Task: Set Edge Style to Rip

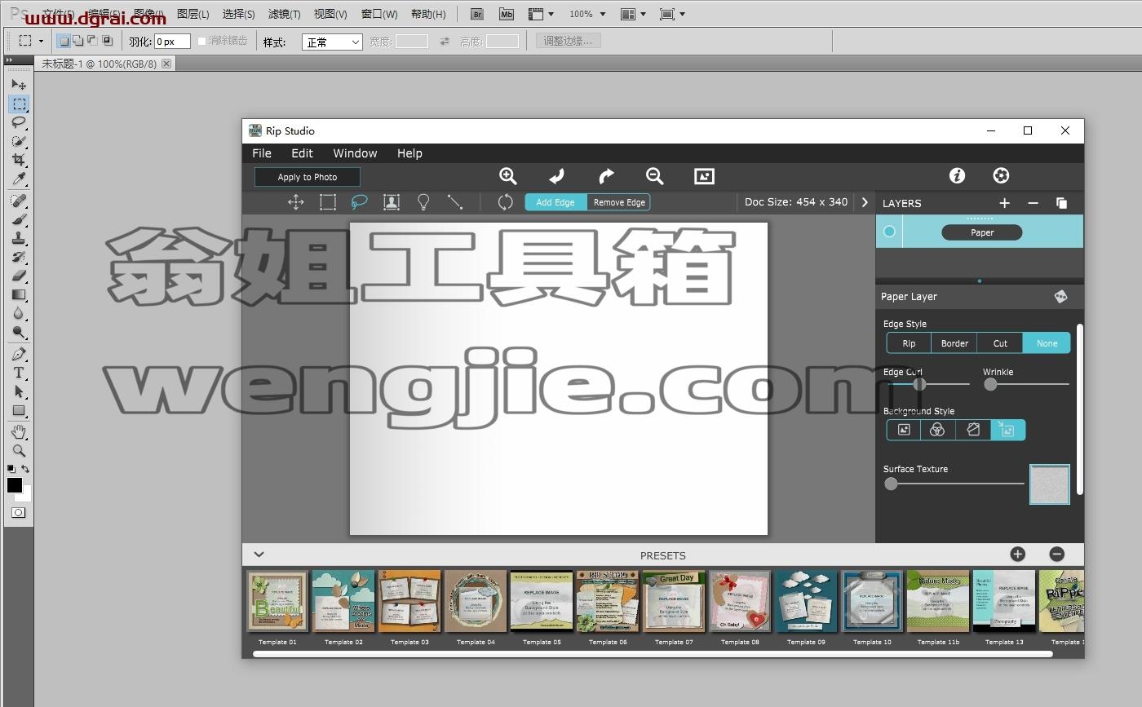Action: coord(909,343)
